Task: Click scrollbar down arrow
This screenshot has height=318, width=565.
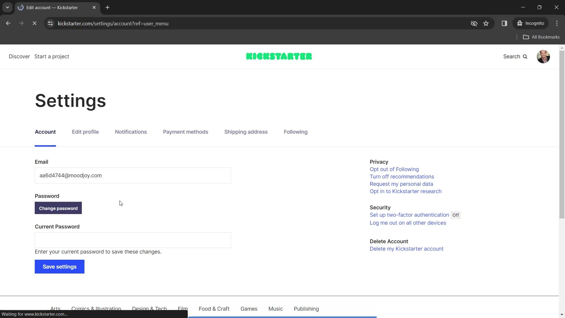Action: coord(562,315)
